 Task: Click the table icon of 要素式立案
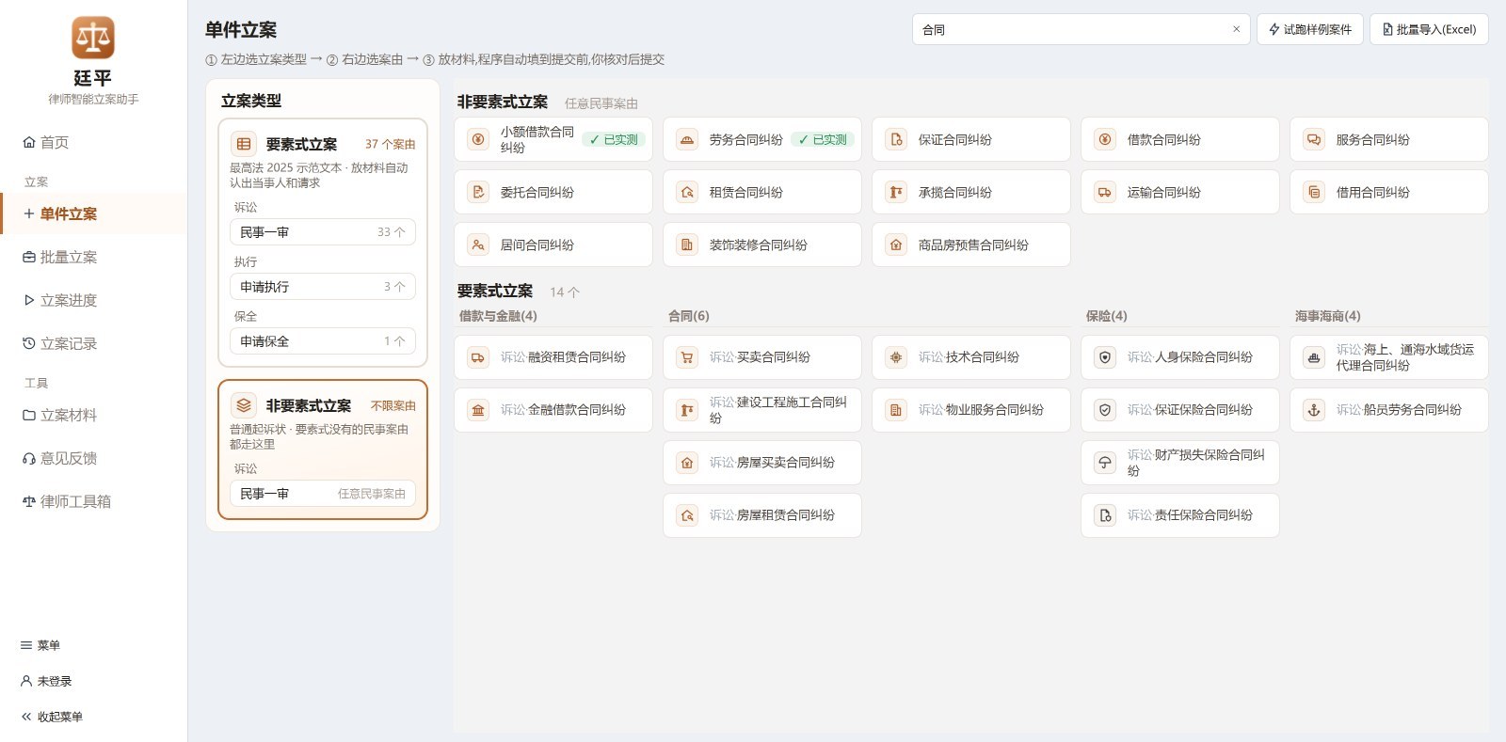click(x=244, y=144)
